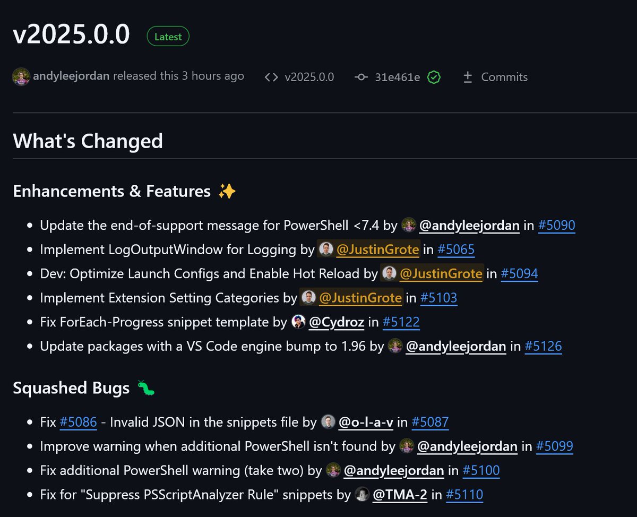637x517 pixels.
Task: Click @andyleejordan mention in the #5100 row
Action: click(x=394, y=471)
